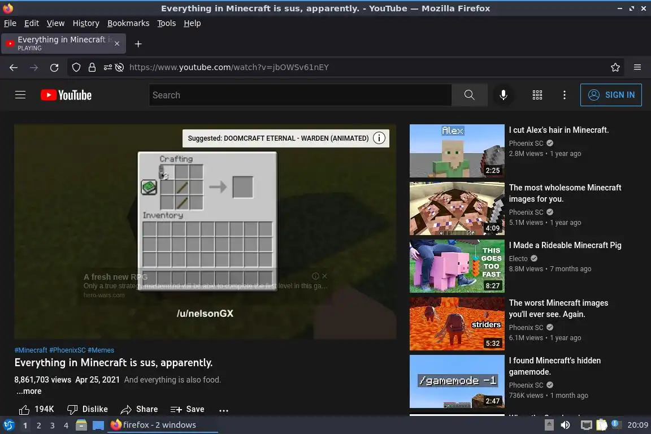Click the video player area
The image size is (651, 434).
point(205,232)
